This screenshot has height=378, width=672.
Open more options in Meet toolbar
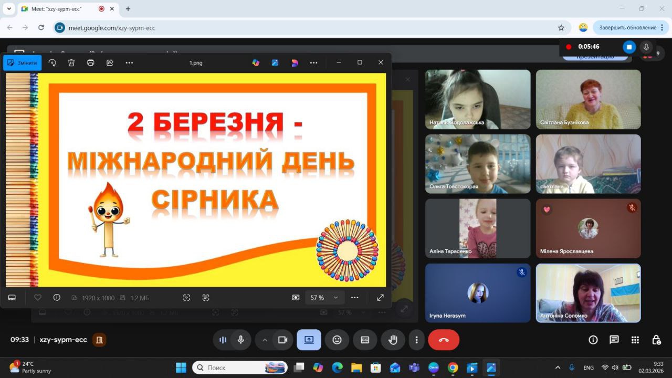click(416, 340)
